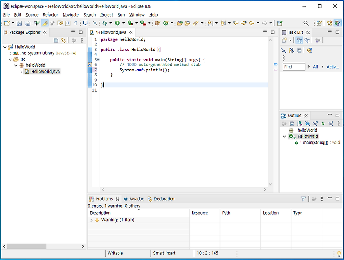
Task: Click the Coverage run icon
Action: 130,23
